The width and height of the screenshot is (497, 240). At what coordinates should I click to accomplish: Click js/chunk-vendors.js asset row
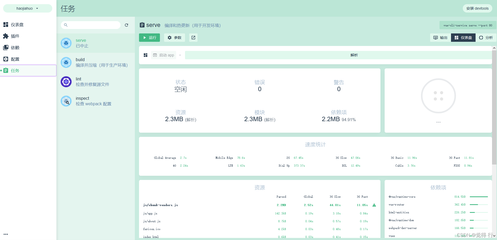(x=260, y=205)
